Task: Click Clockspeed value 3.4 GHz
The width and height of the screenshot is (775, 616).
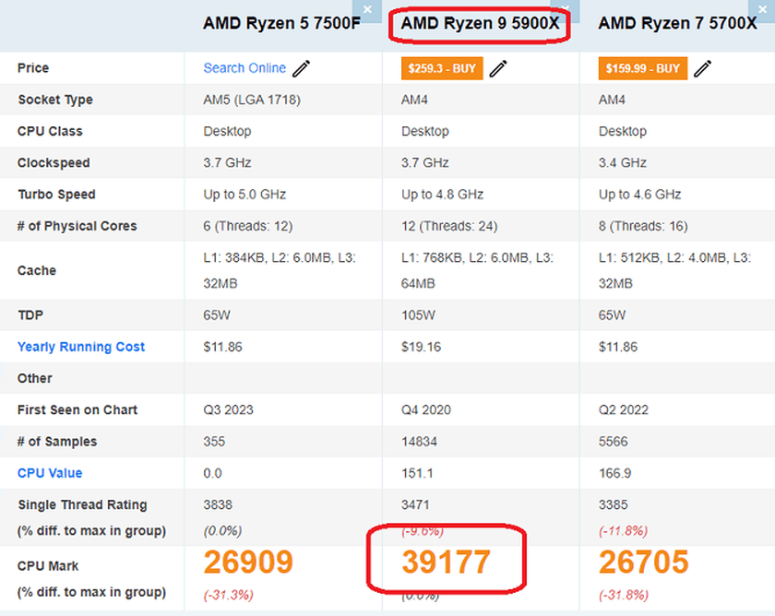Action: pyautogui.click(x=623, y=163)
